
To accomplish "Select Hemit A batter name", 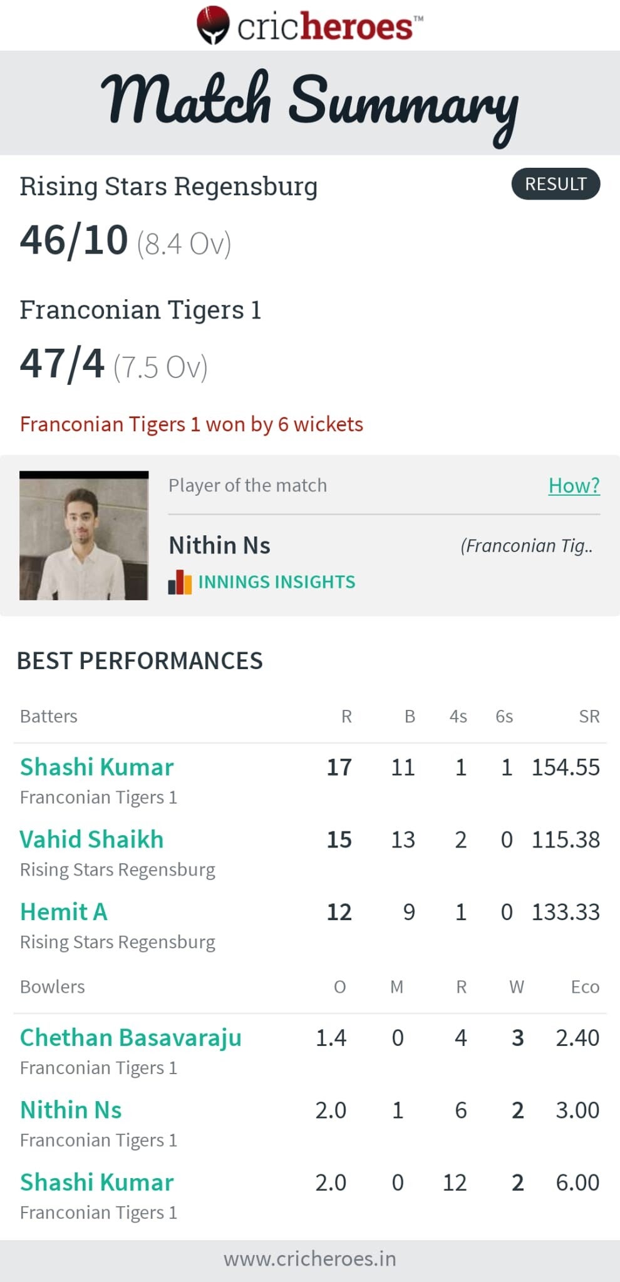I will pyautogui.click(x=63, y=912).
